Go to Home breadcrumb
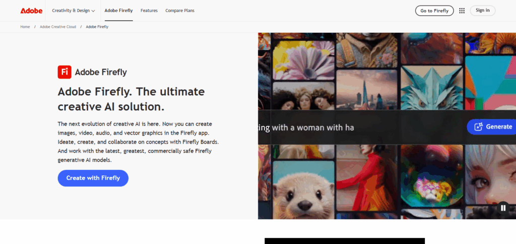This screenshot has width=516, height=244. point(25,27)
